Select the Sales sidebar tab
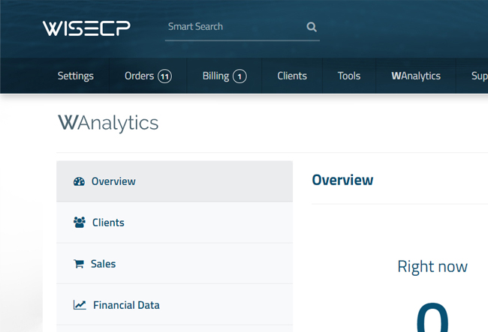 point(175,264)
